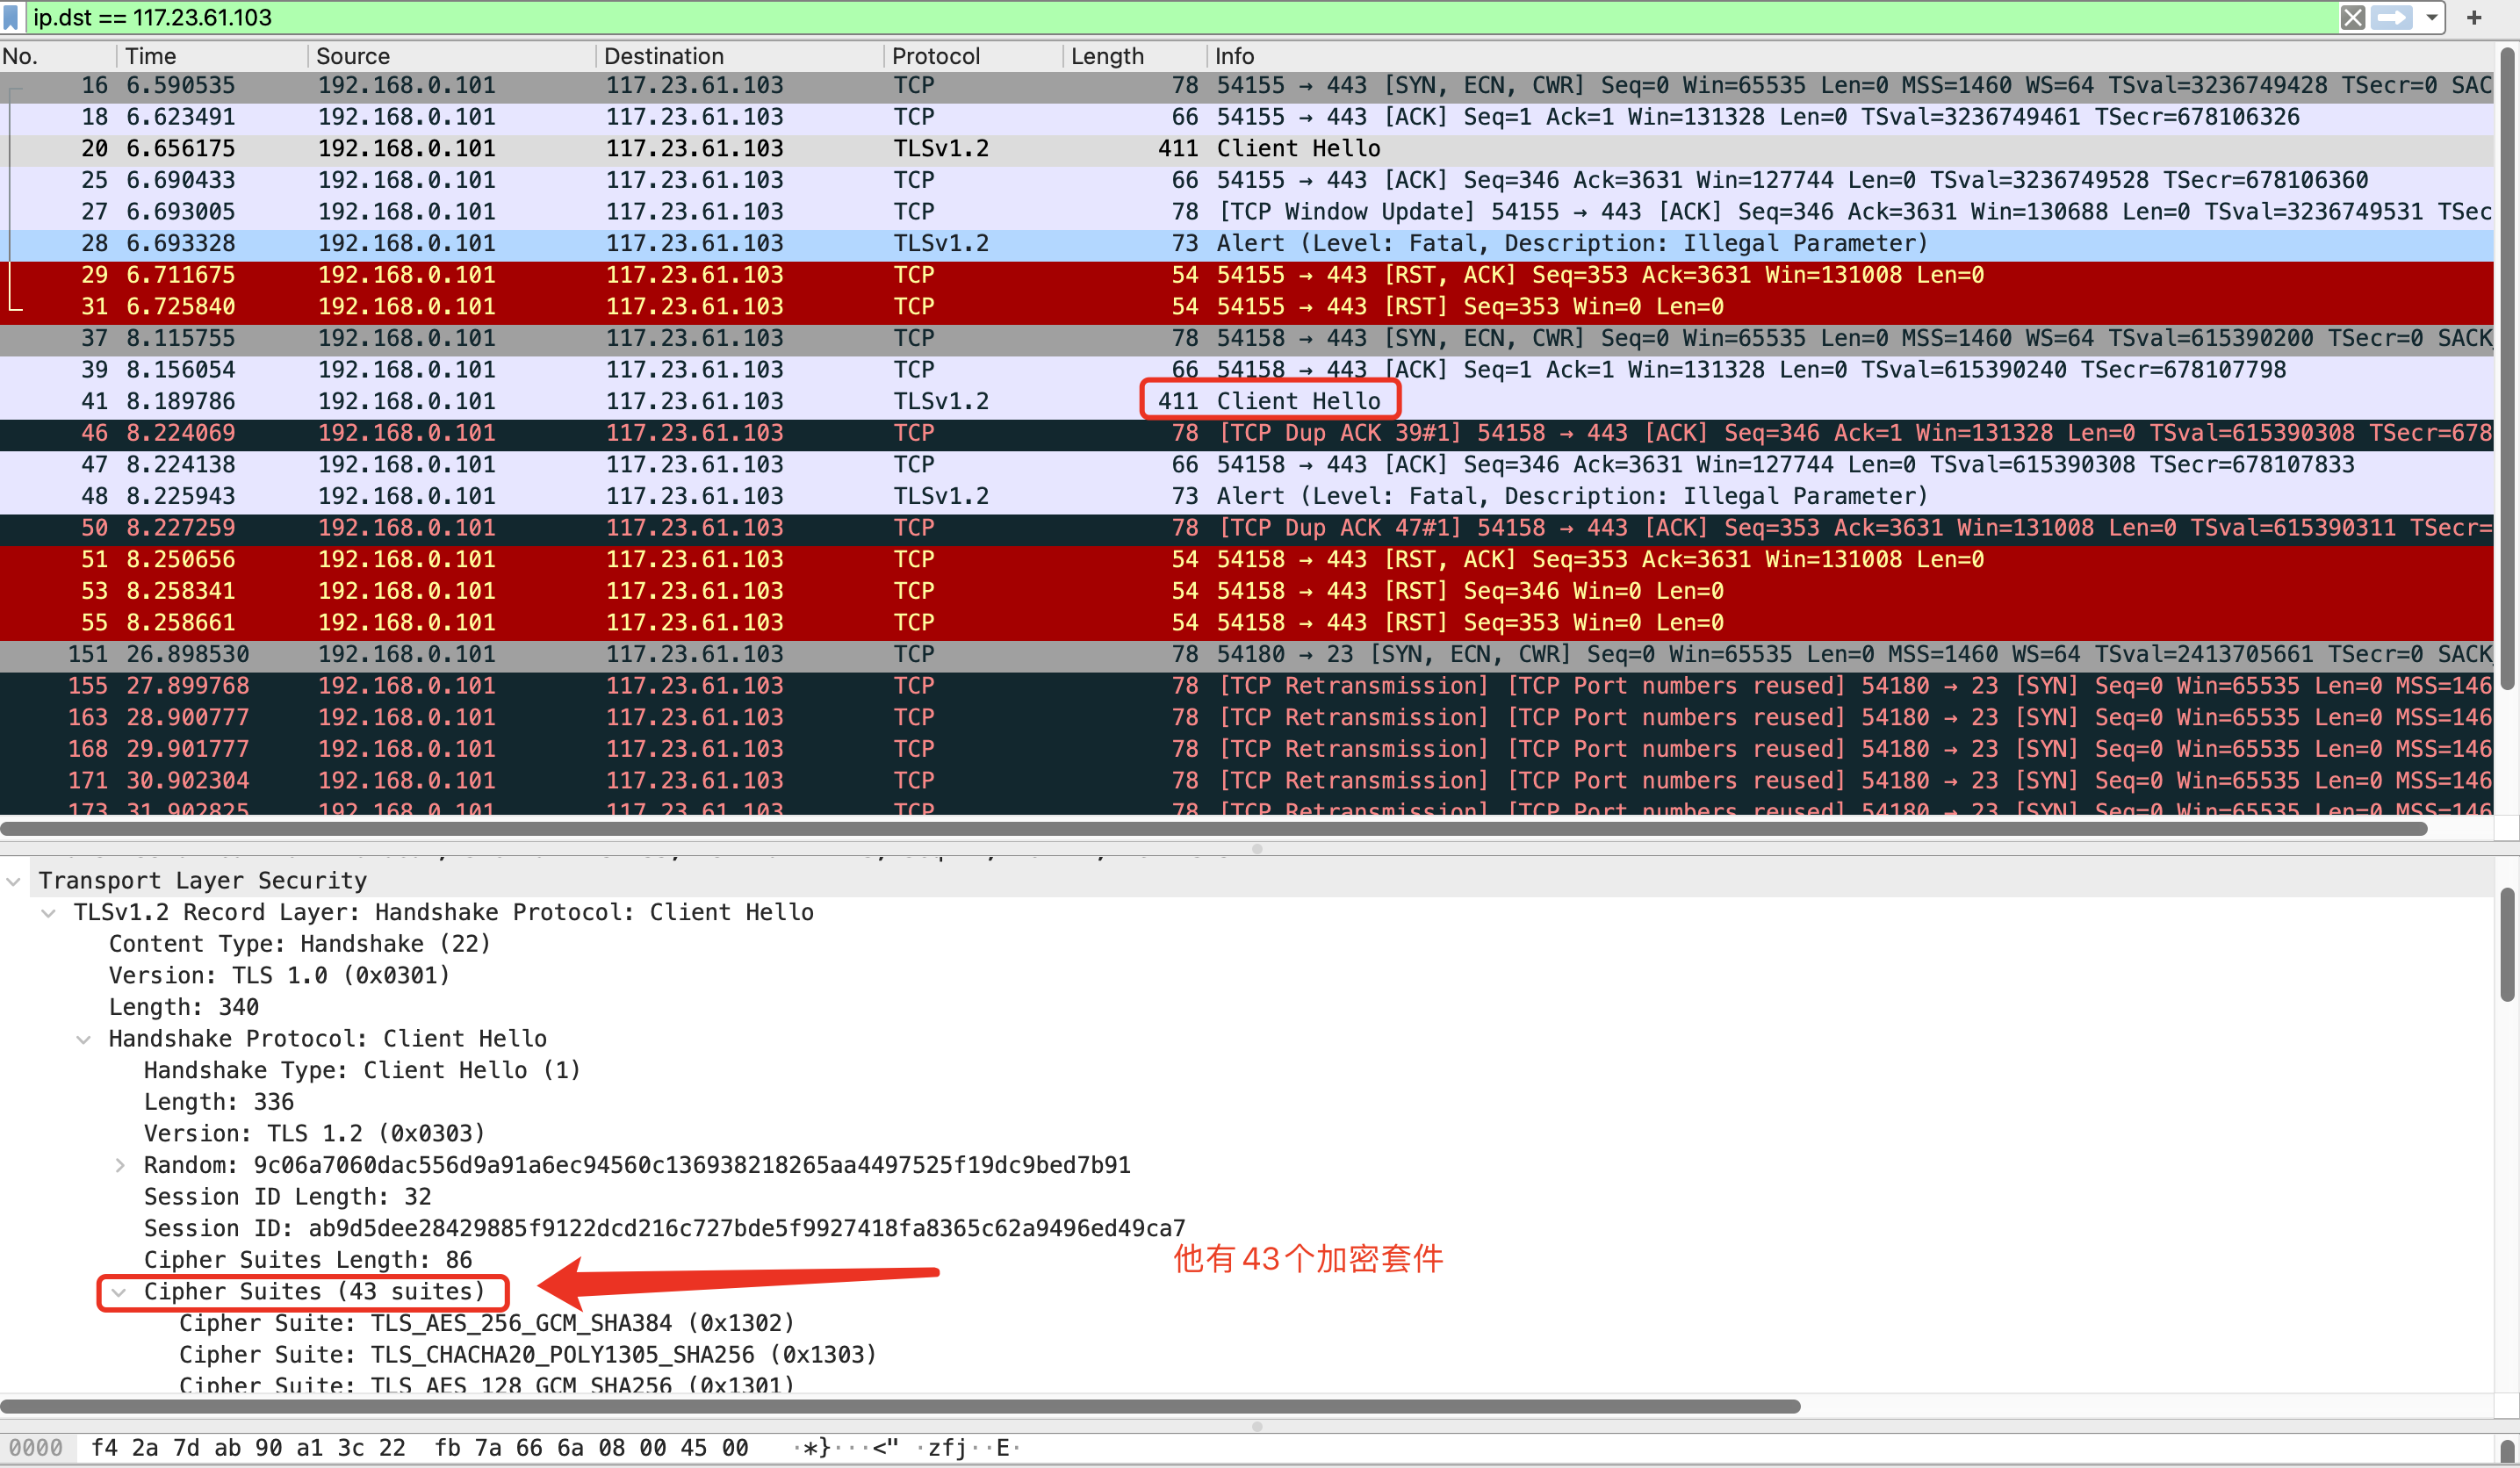Collapse the TLSv1.2 Record Layer node
This screenshot has height=1468, width=2520.
coord(49,913)
